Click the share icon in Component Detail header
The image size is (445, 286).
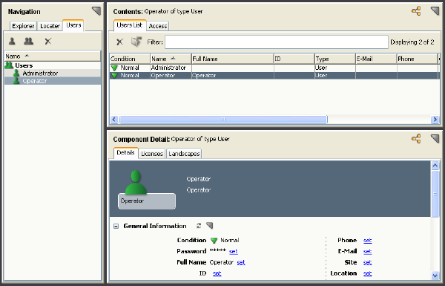[x=416, y=139]
